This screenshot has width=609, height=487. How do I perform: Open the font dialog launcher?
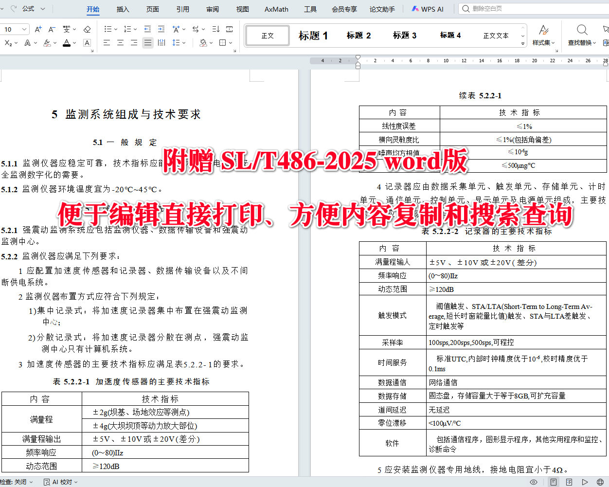pyautogui.click(x=92, y=51)
